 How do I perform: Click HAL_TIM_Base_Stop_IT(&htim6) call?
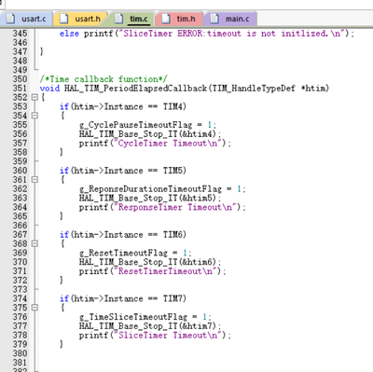click(150, 262)
